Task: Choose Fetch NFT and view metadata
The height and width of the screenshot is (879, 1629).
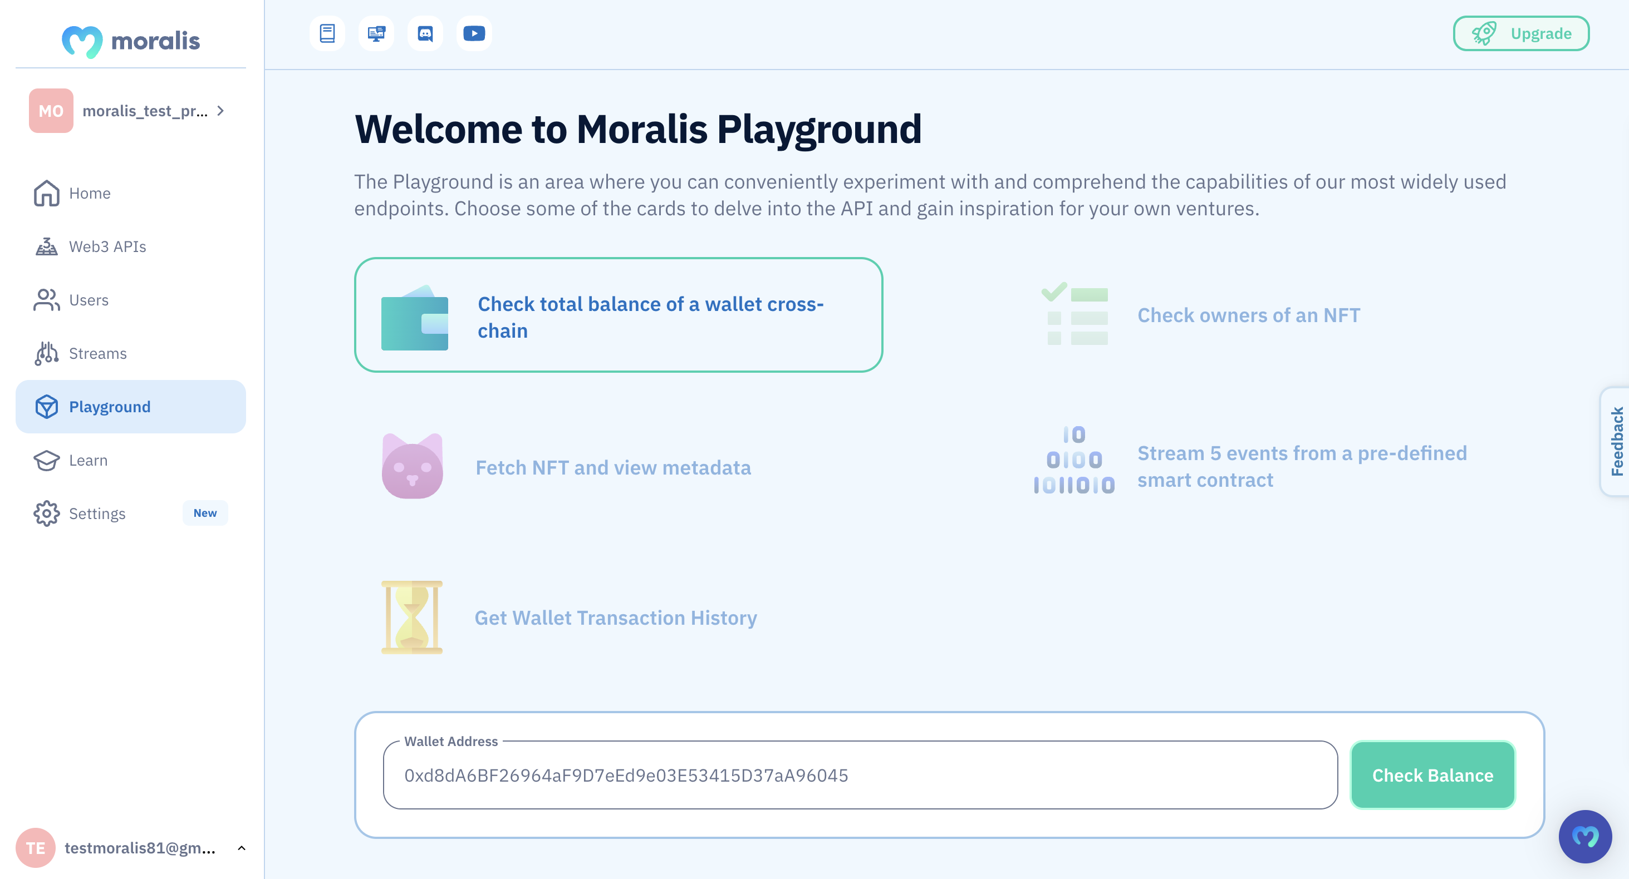Action: pyautogui.click(x=613, y=468)
